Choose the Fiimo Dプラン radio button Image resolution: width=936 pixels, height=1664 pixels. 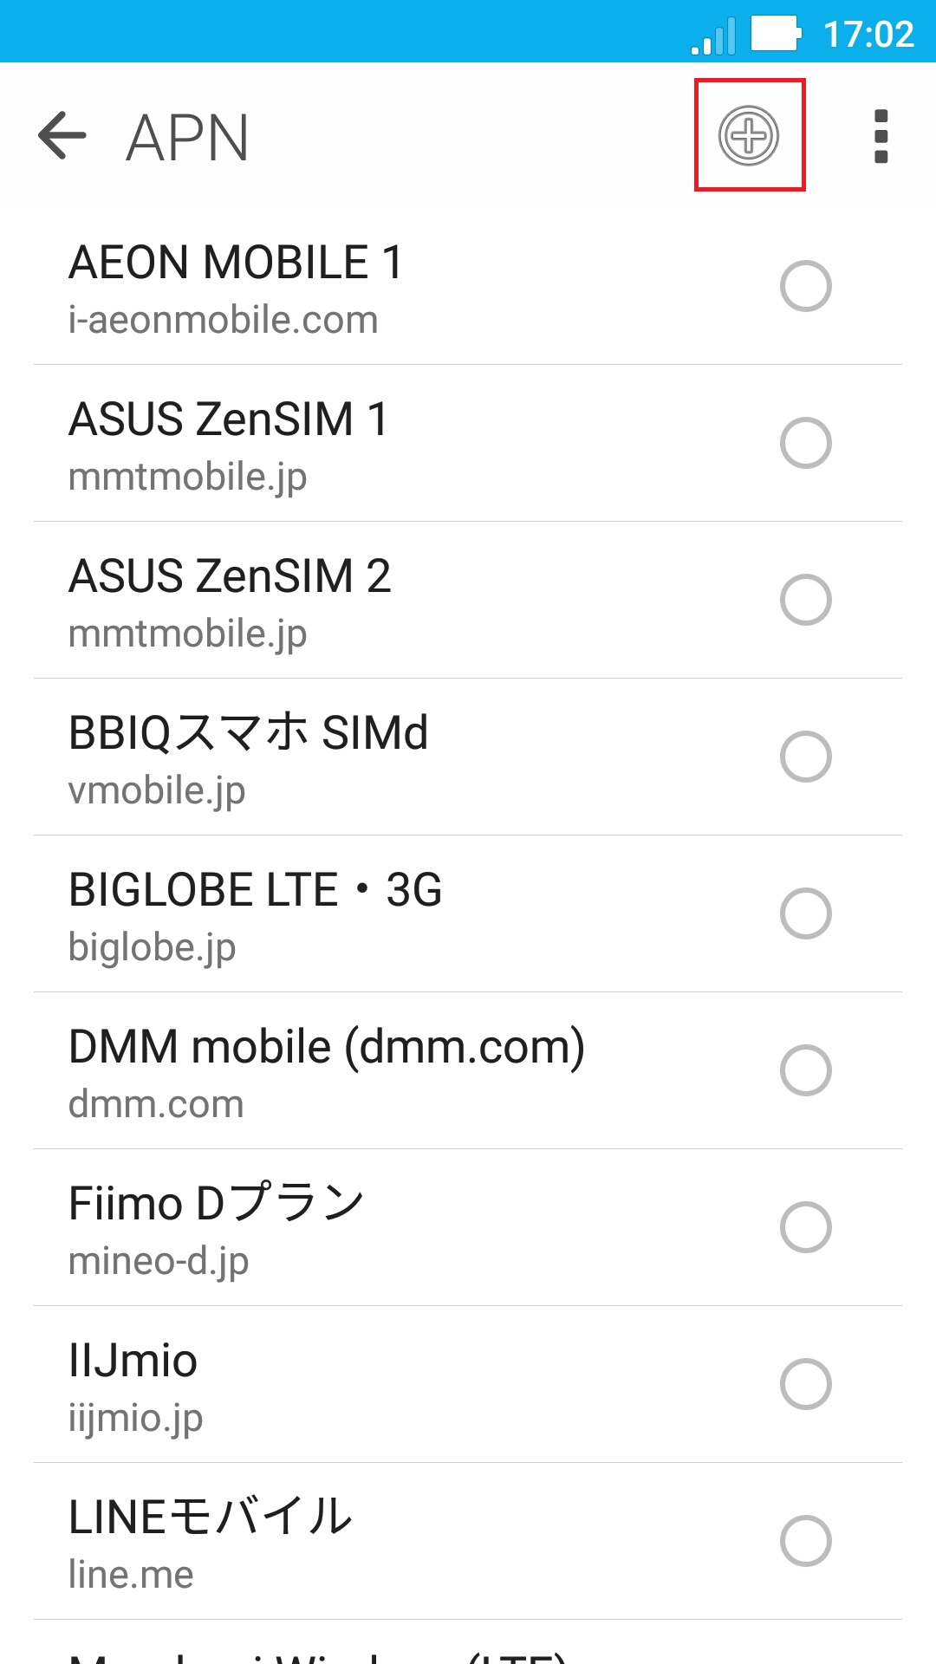click(805, 1227)
